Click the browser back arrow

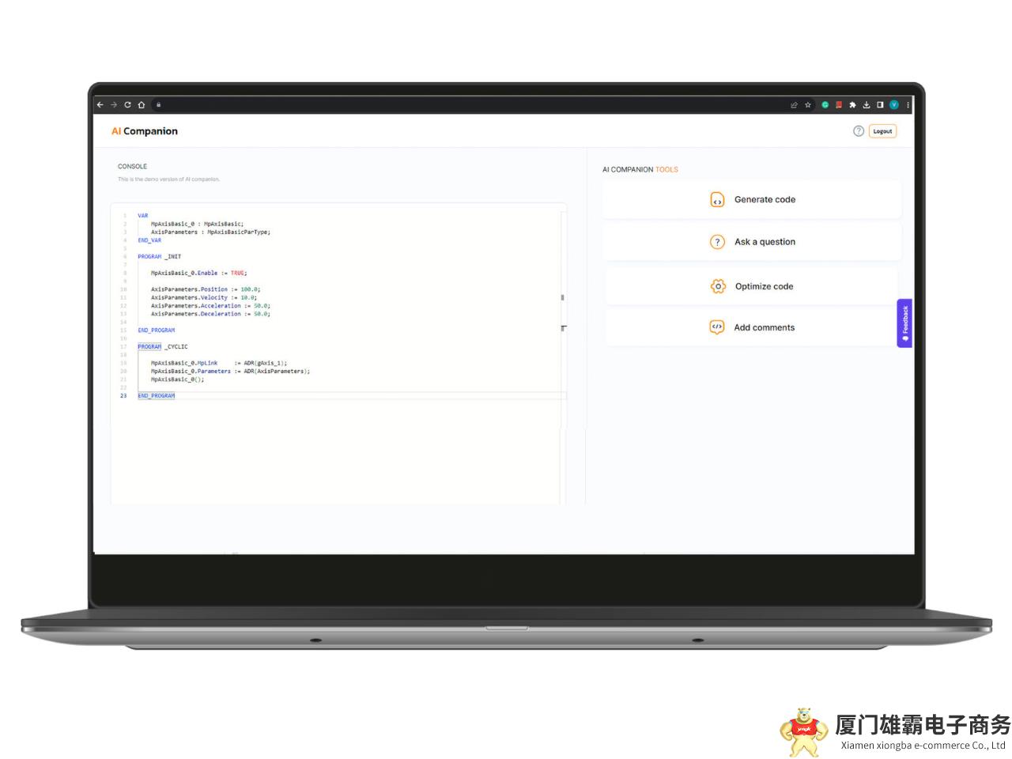coord(100,104)
